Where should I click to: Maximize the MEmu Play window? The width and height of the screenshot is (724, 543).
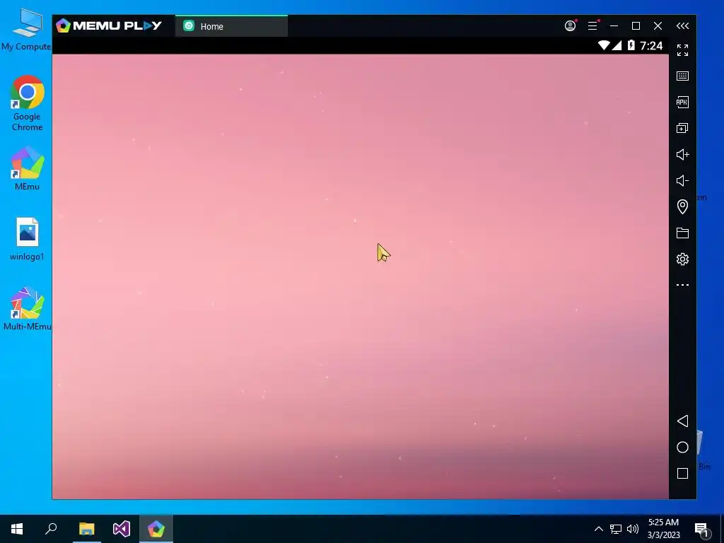coord(636,26)
